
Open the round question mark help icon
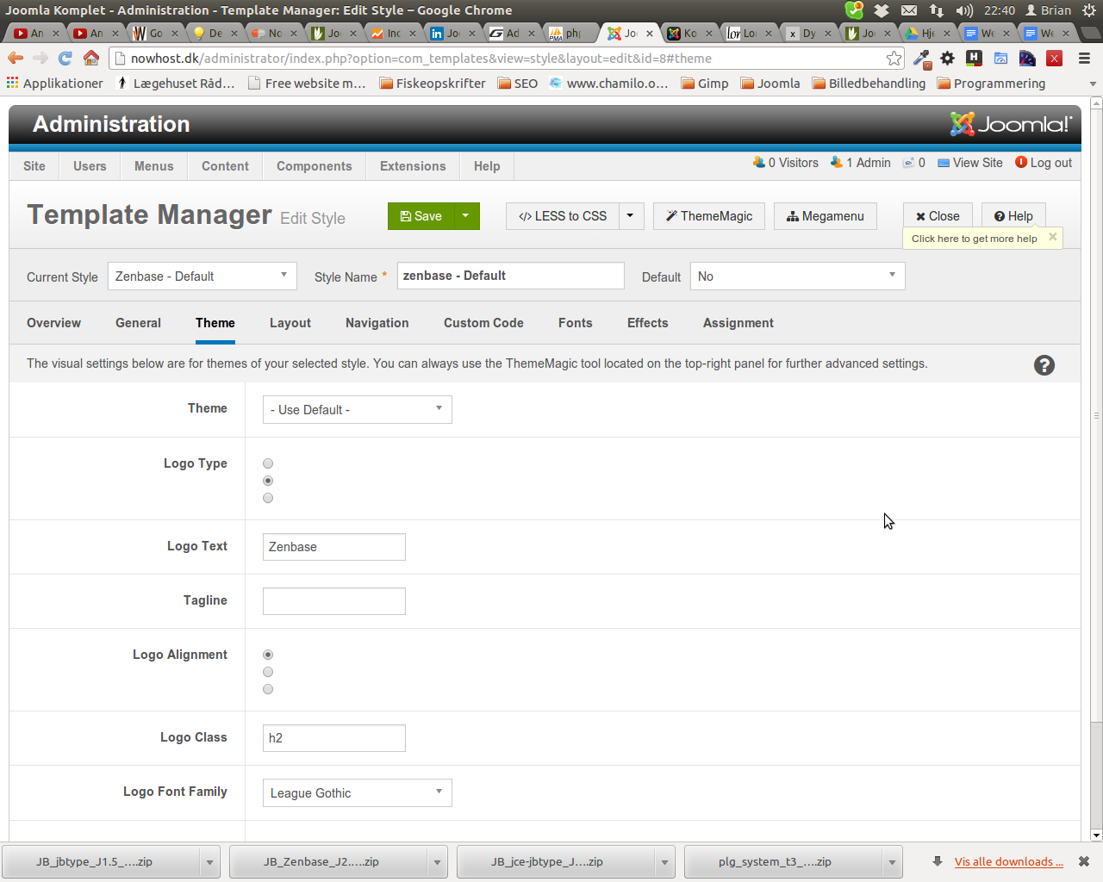tap(1044, 365)
